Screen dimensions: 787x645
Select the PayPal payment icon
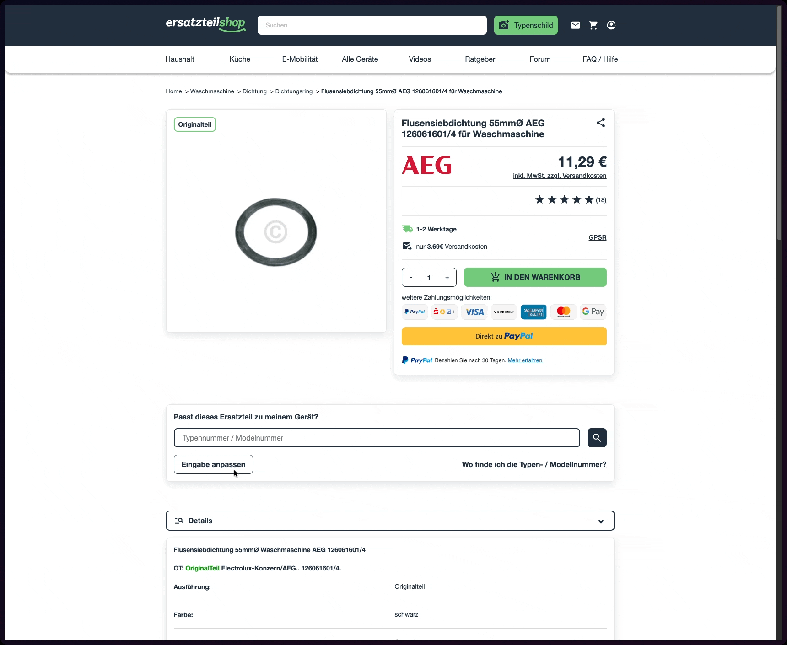click(x=415, y=312)
